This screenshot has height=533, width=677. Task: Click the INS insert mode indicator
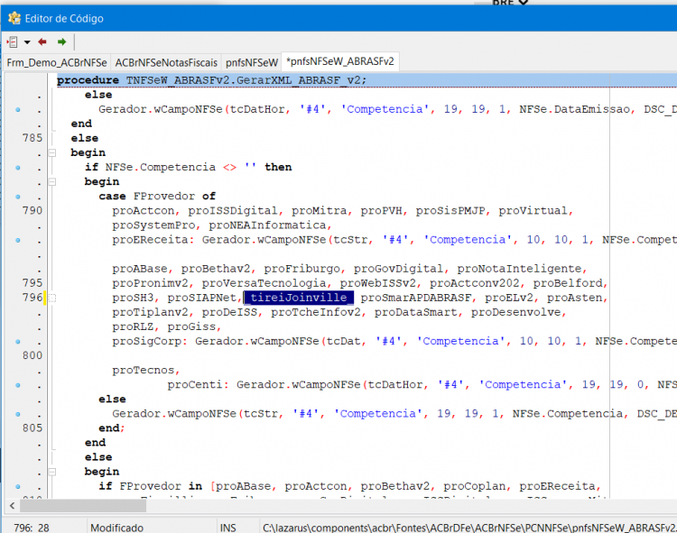pos(227,528)
